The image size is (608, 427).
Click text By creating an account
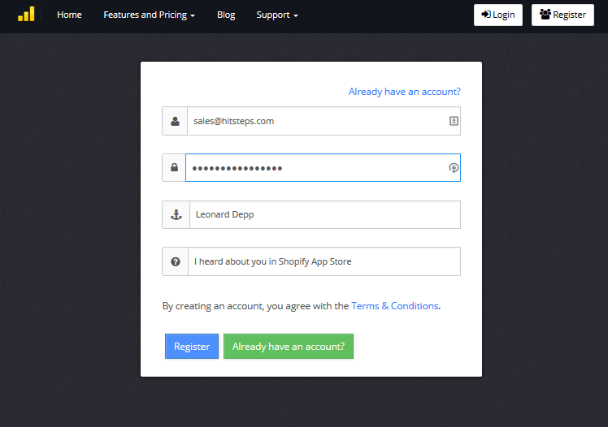[x=213, y=306]
